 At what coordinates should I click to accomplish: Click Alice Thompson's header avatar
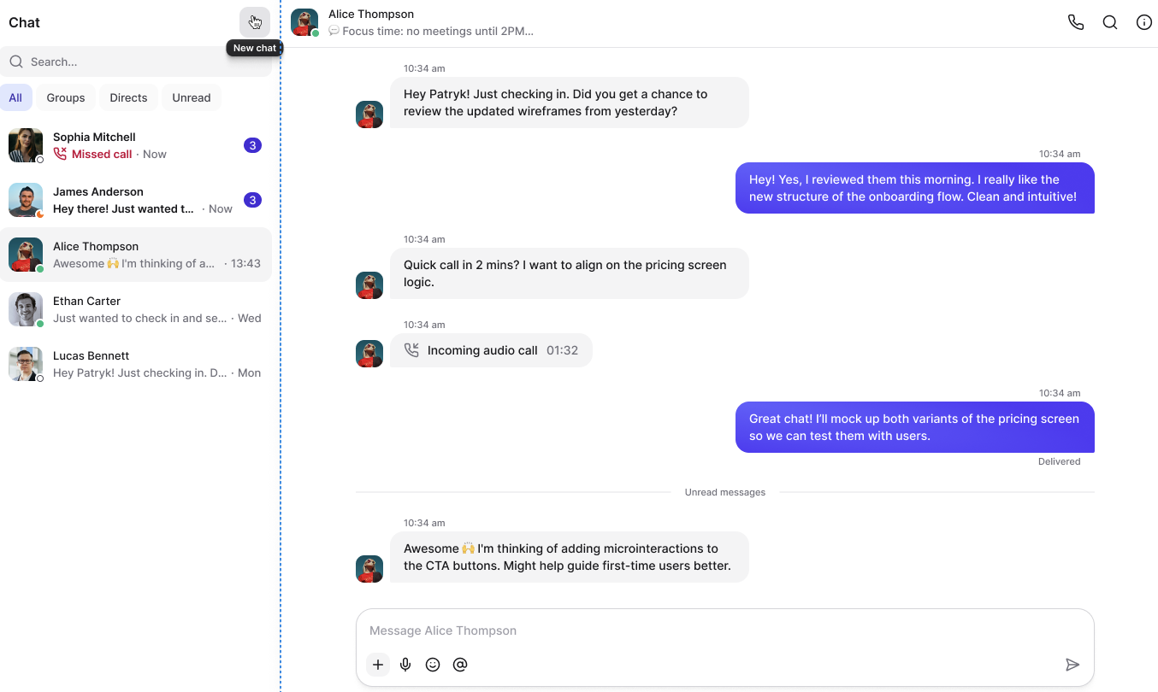tap(304, 22)
